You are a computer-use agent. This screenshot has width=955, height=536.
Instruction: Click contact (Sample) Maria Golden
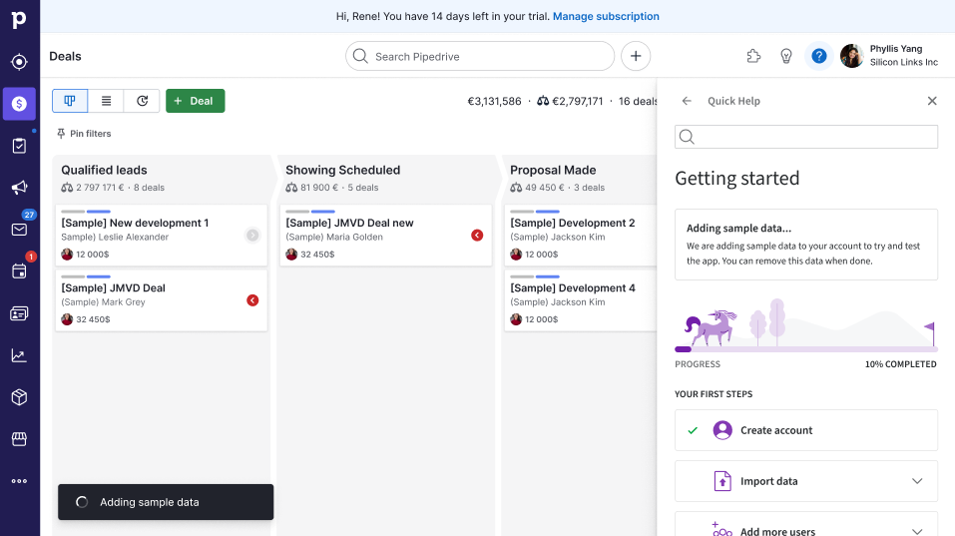tap(334, 237)
